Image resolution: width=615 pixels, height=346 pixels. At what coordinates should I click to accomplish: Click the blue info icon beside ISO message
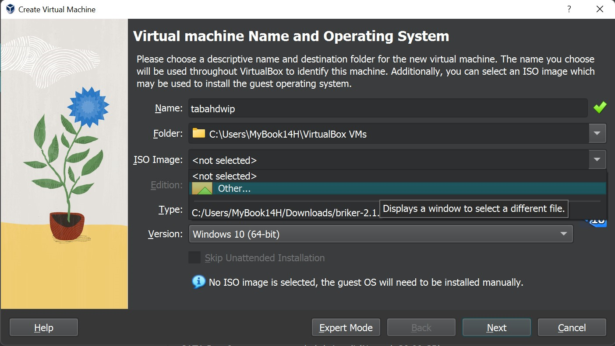click(198, 282)
